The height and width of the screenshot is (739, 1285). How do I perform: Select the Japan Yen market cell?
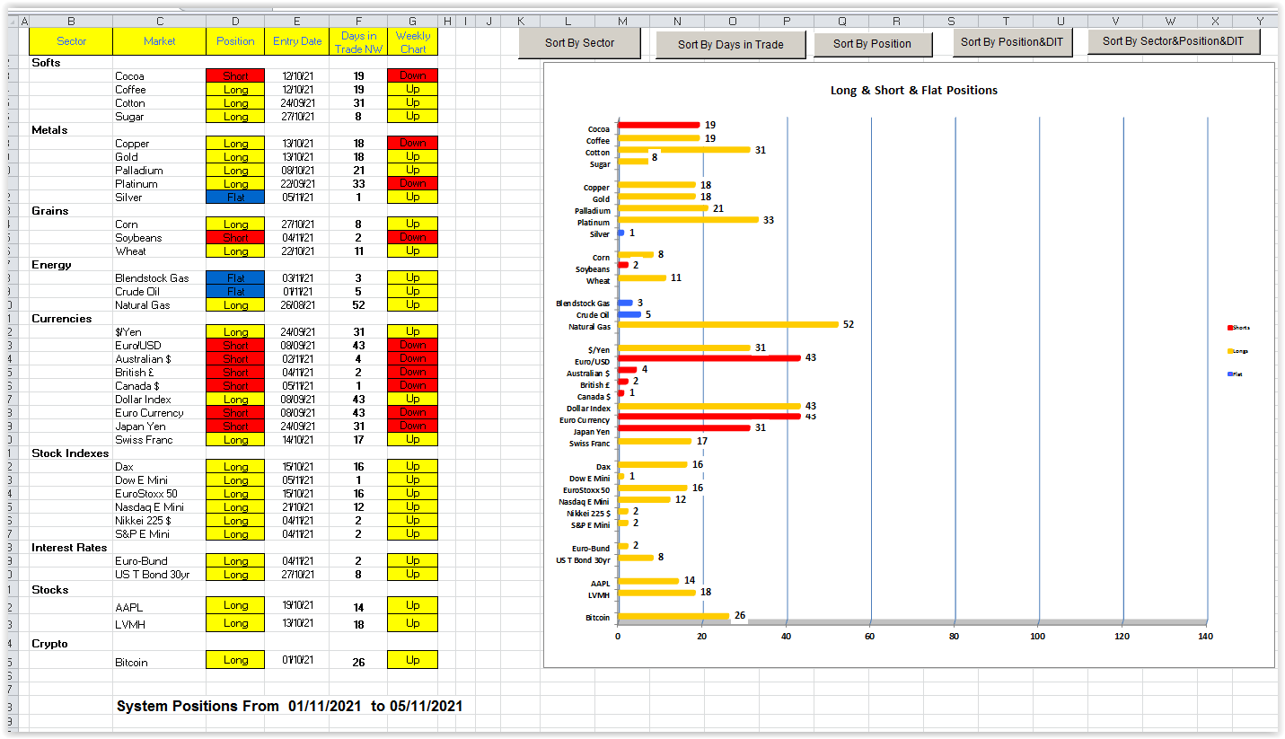coord(160,427)
